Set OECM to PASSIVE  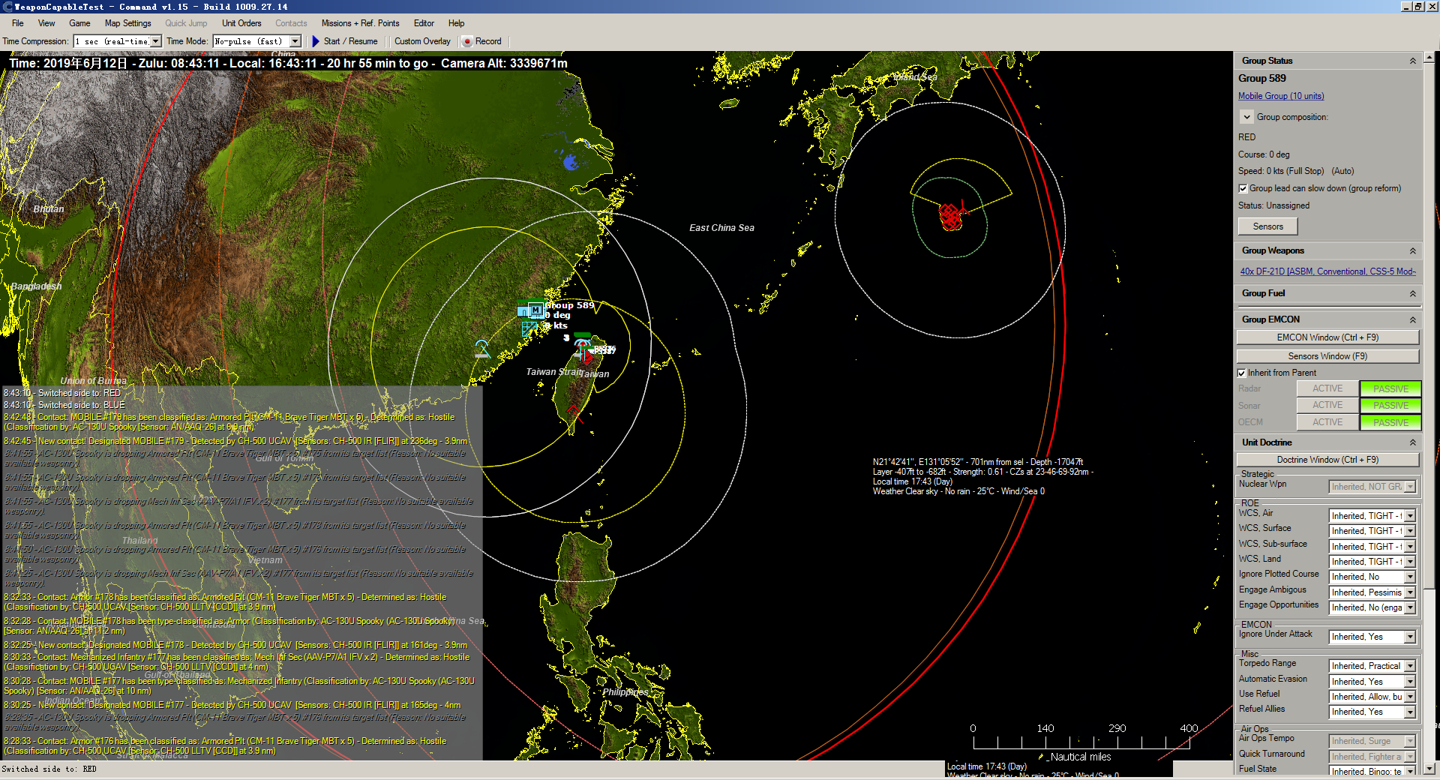click(x=1390, y=422)
